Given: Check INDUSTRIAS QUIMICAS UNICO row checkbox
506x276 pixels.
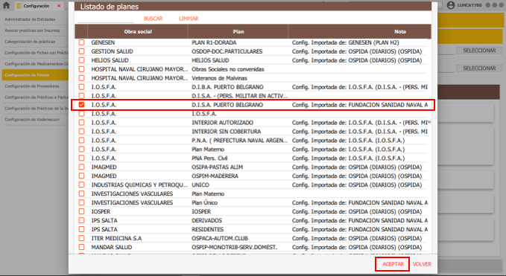Looking at the screenshot, I should 81,184.
